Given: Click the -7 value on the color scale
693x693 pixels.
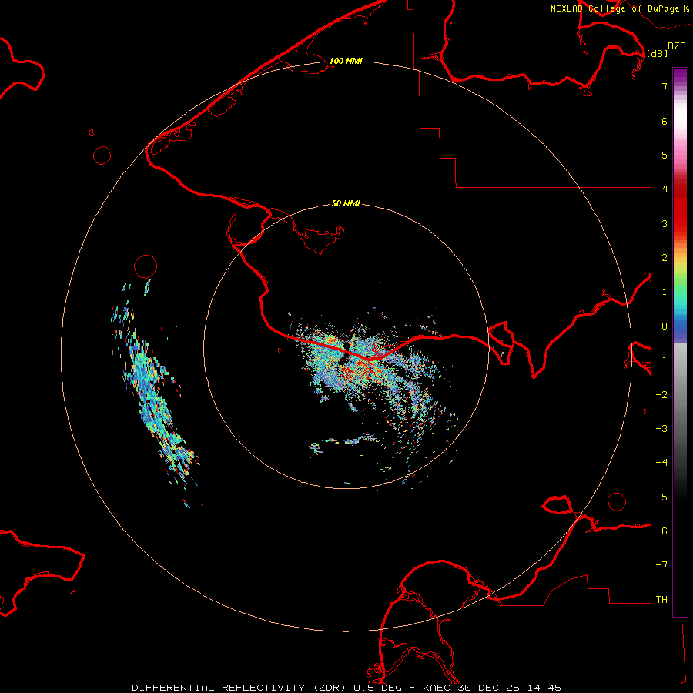Looking at the screenshot, I should tap(661, 565).
